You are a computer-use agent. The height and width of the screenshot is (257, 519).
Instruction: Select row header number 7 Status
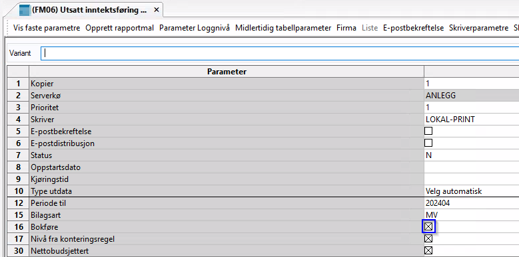(x=18, y=155)
